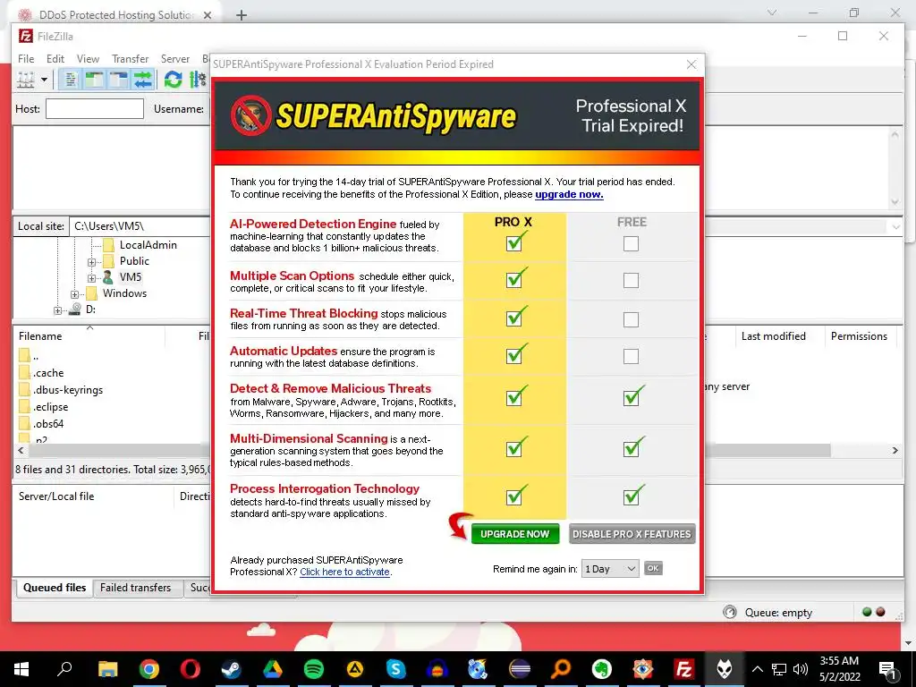Close the SUPERAntiSpyware expired dialog
Viewport: 916px width, 687px height.
click(691, 64)
